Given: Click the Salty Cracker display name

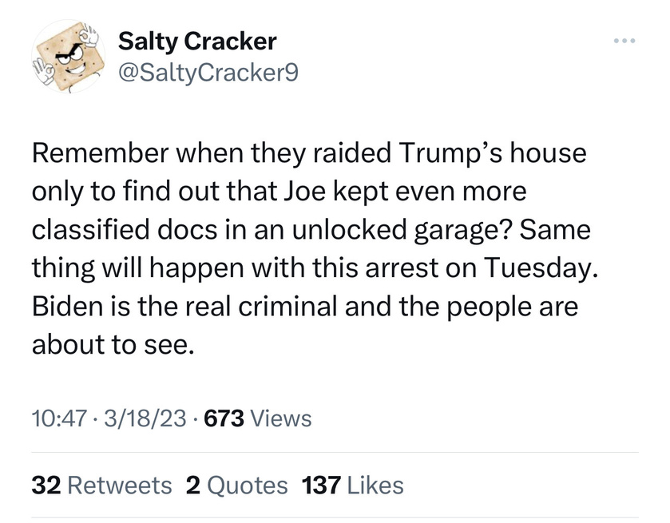Looking at the screenshot, I should 197,42.
